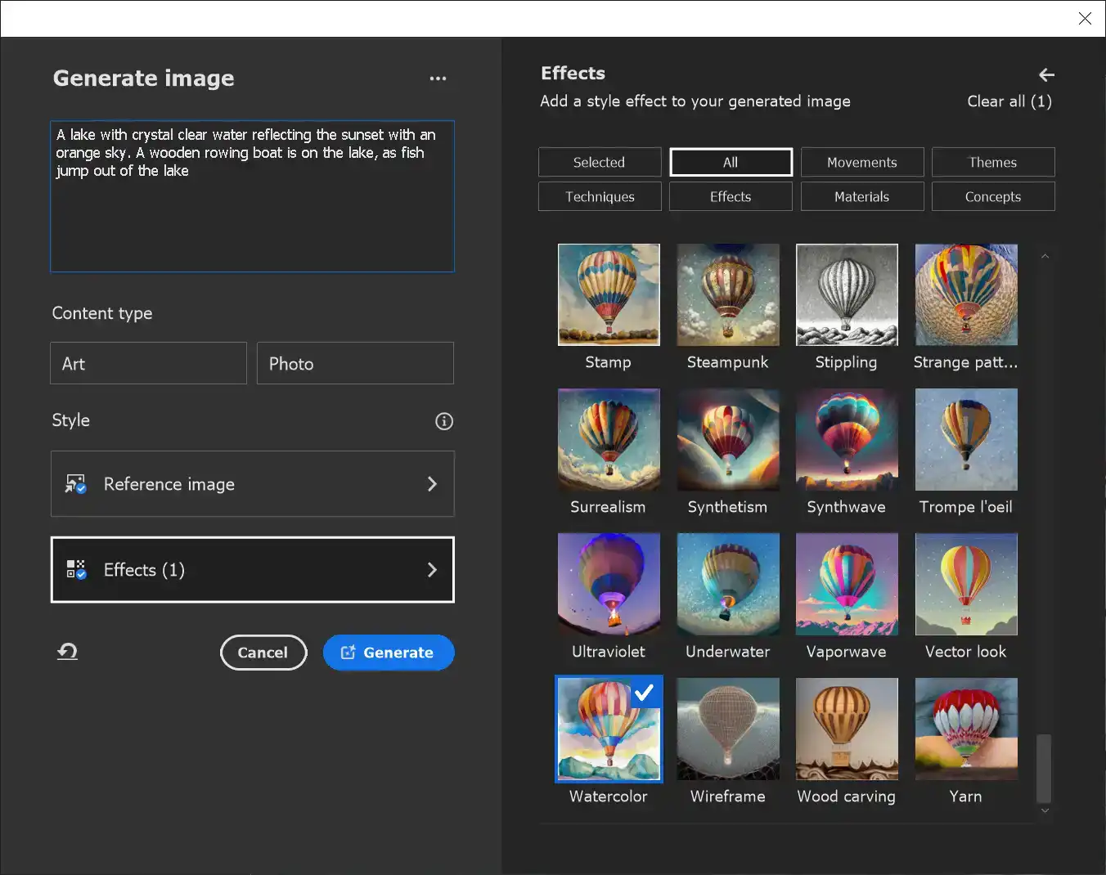Viewport: 1106px width, 875px height.
Task: Select the Synthwave effect thumbnail
Action: coord(847,440)
